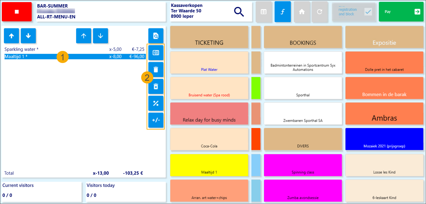Click the total quantity x-13,00
426x204 pixels.
tap(101, 173)
